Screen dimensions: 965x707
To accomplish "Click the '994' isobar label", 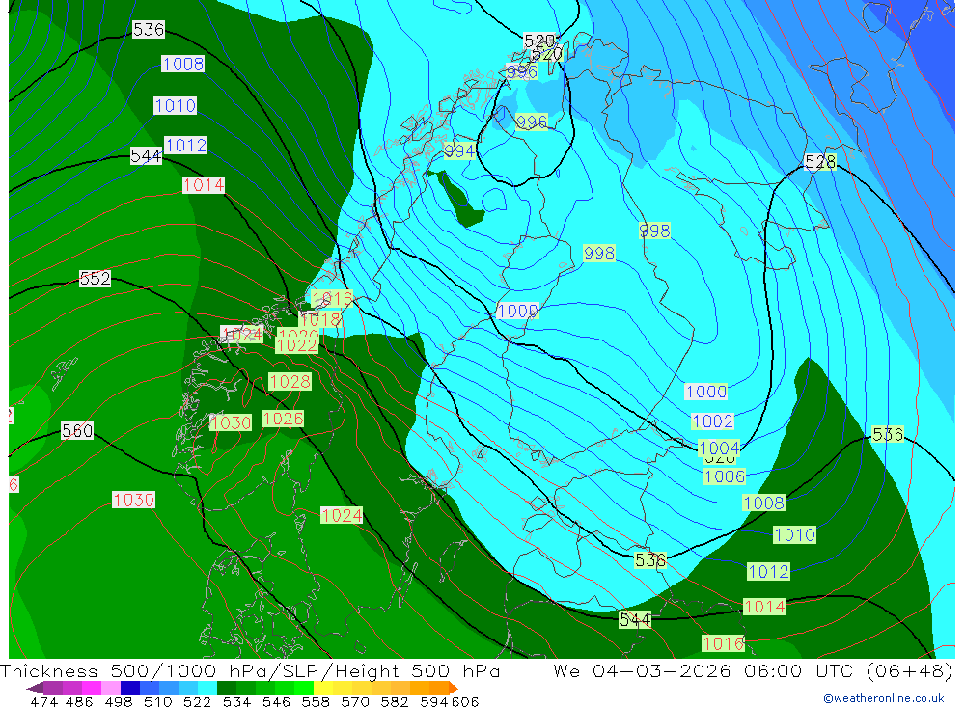I will [x=459, y=150].
